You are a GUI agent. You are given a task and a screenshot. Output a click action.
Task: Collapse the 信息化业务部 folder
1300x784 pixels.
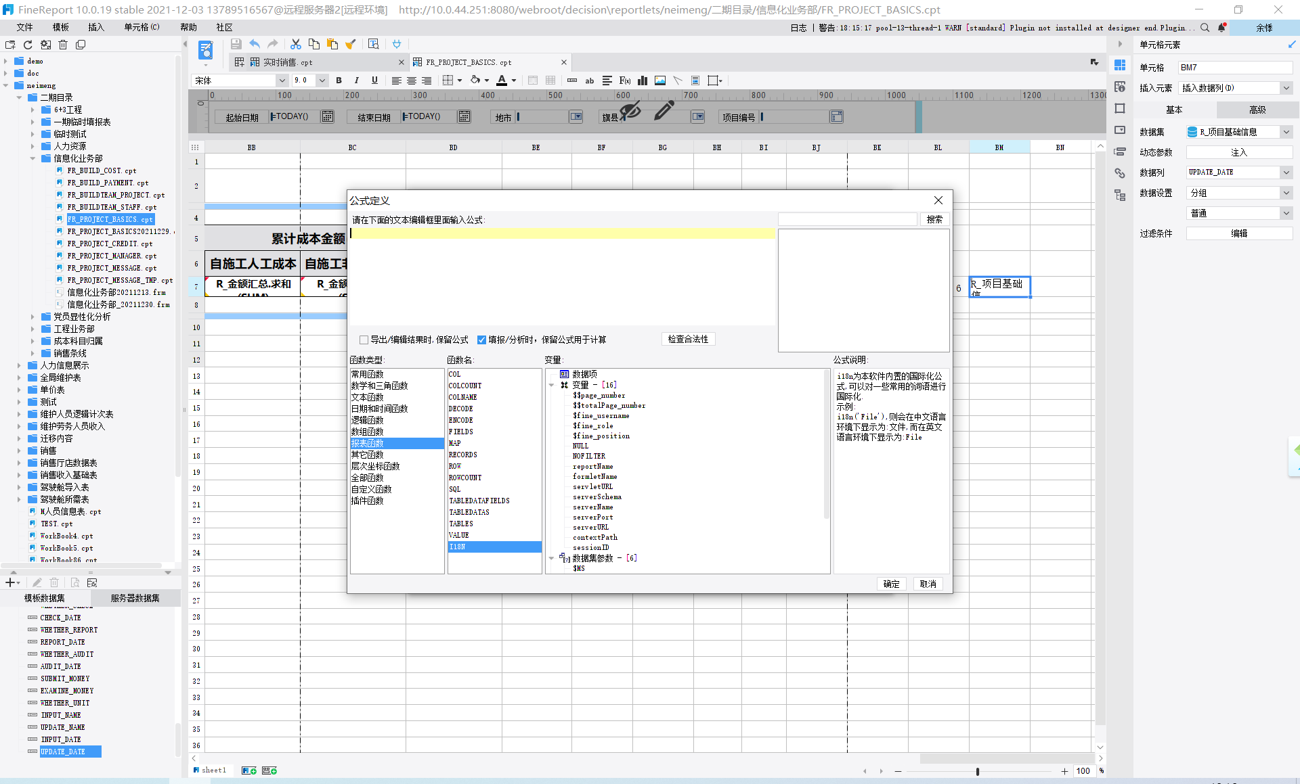click(32, 158)
